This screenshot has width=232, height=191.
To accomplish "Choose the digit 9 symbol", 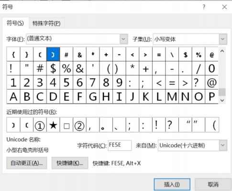I will click(x=119, y=83).
